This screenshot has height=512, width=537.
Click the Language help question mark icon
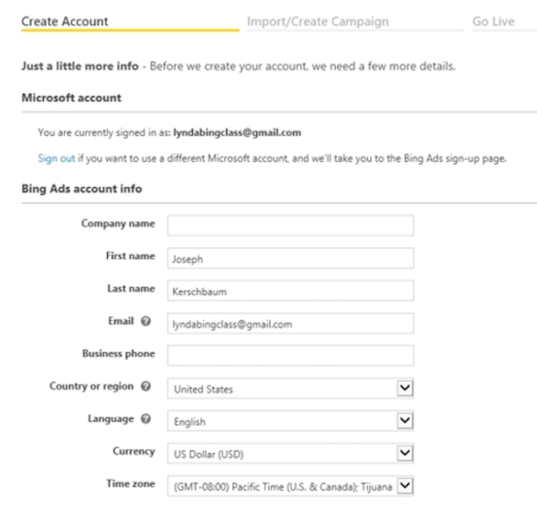click(x=146, y=419)
